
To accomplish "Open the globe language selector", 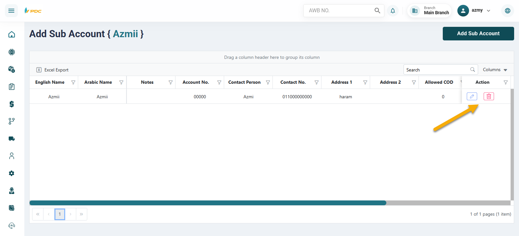I will tap(507, 11).
